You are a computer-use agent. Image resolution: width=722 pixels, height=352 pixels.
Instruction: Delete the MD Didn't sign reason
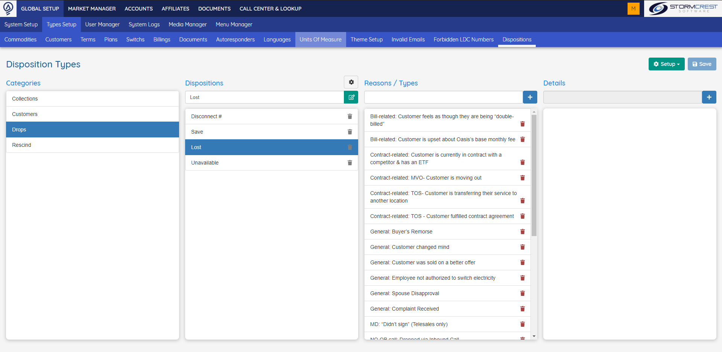522,324
